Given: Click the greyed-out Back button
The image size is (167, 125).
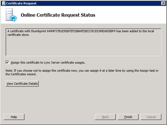Looking at the screenshot, I should [x=105, y=117].
